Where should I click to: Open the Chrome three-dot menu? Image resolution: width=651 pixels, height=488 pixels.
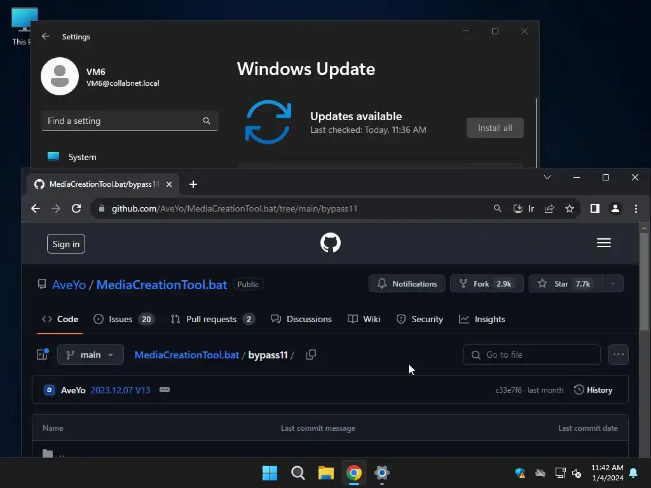click(x=636, y=208)
